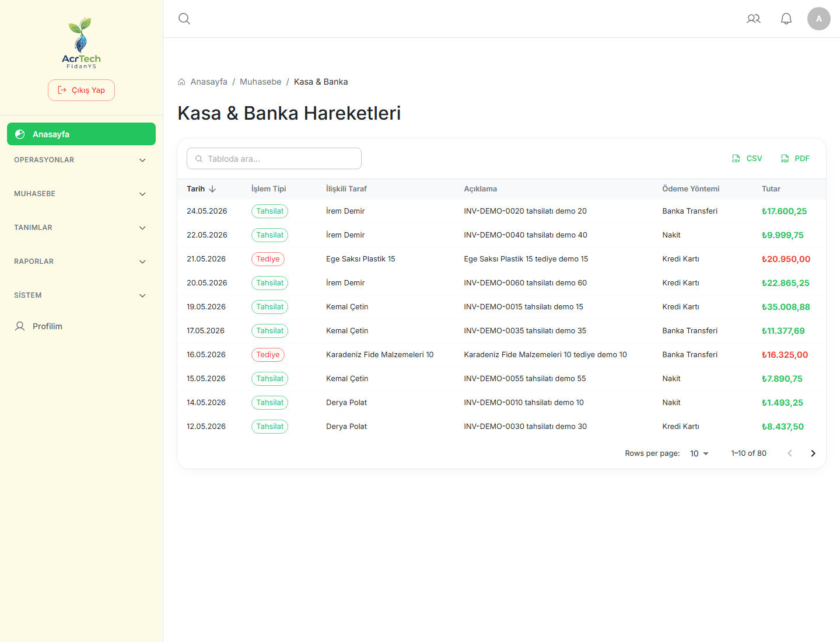This screenshot has height=642, width=840.
Task: Expand the MUHASEBE sidebar section
Action: pyautogui.click(x=81, y=194)
